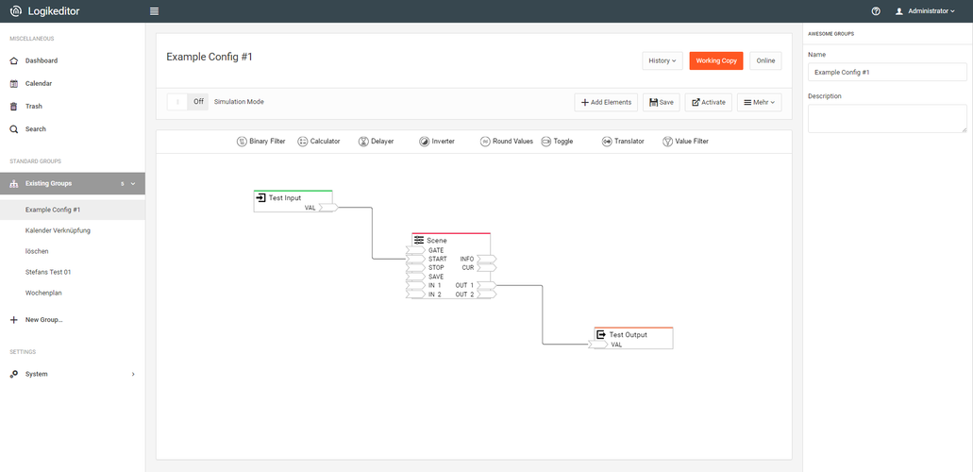Open Kalender Verknüpfung group
The width and height of the screenshot is (973, 472).
point(58,230)
